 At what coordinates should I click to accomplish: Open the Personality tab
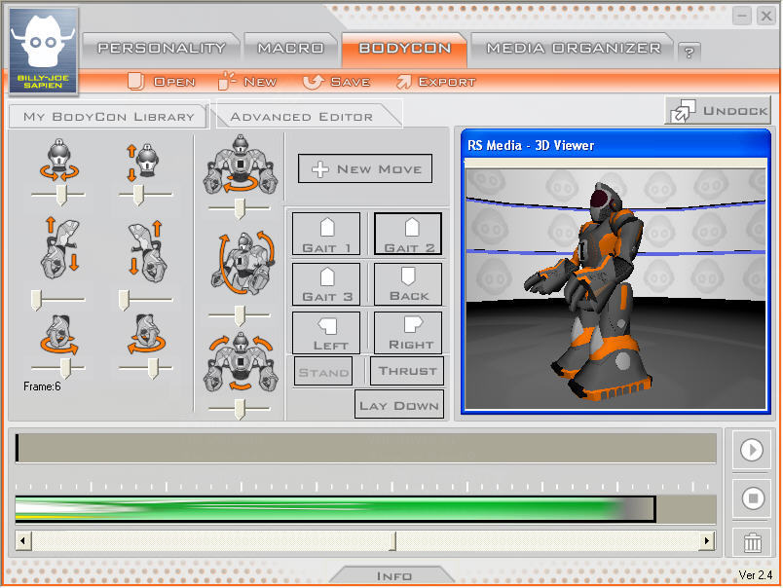[161, 49]
